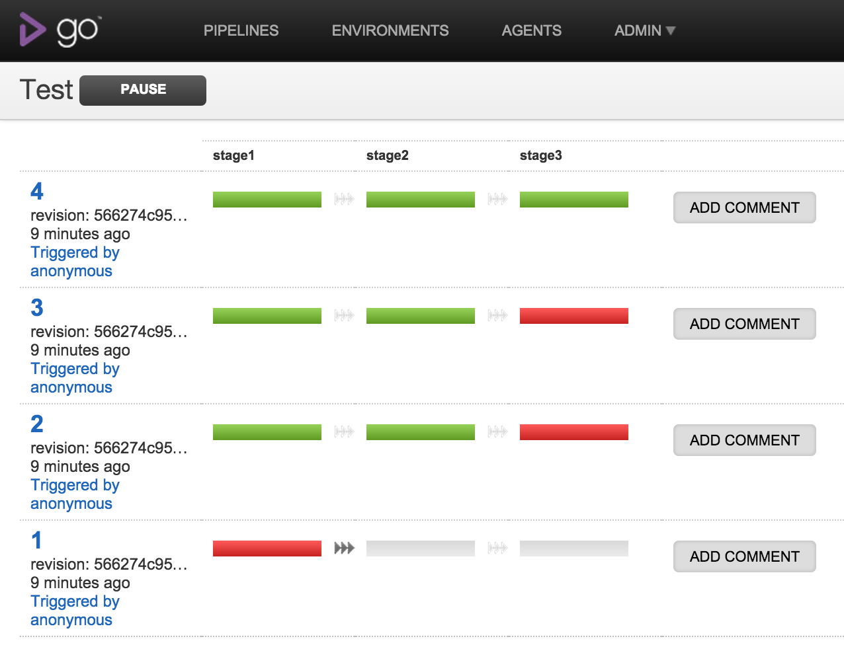This screenshot has height=645, width=844.
Task: Click arrow icon between stage2 and stage3, run 3
Action: (x=497, y=315)
